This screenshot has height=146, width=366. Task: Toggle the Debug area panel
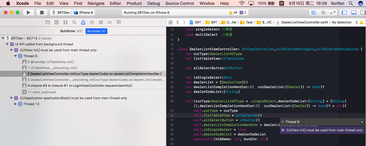(x=354, y=12)
